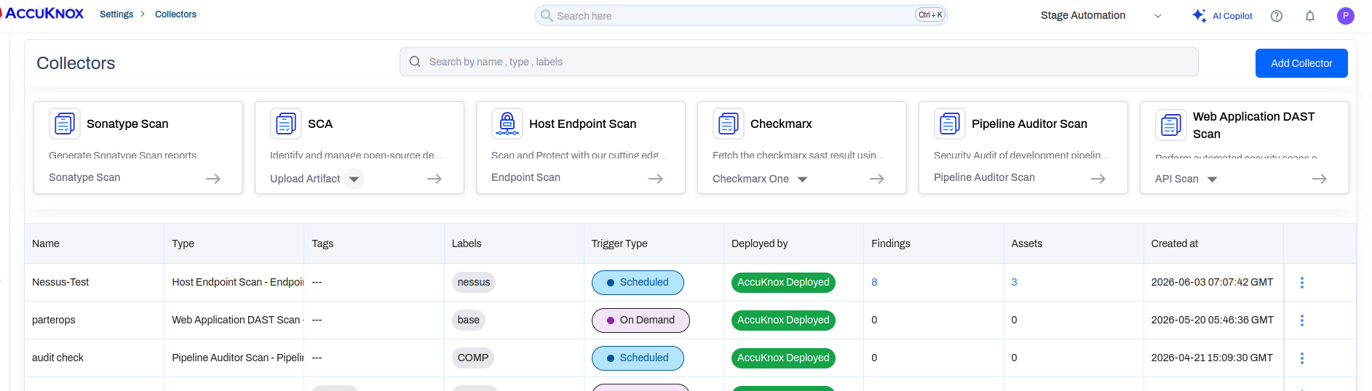Open the user profile avatar P

(1346, 16)
